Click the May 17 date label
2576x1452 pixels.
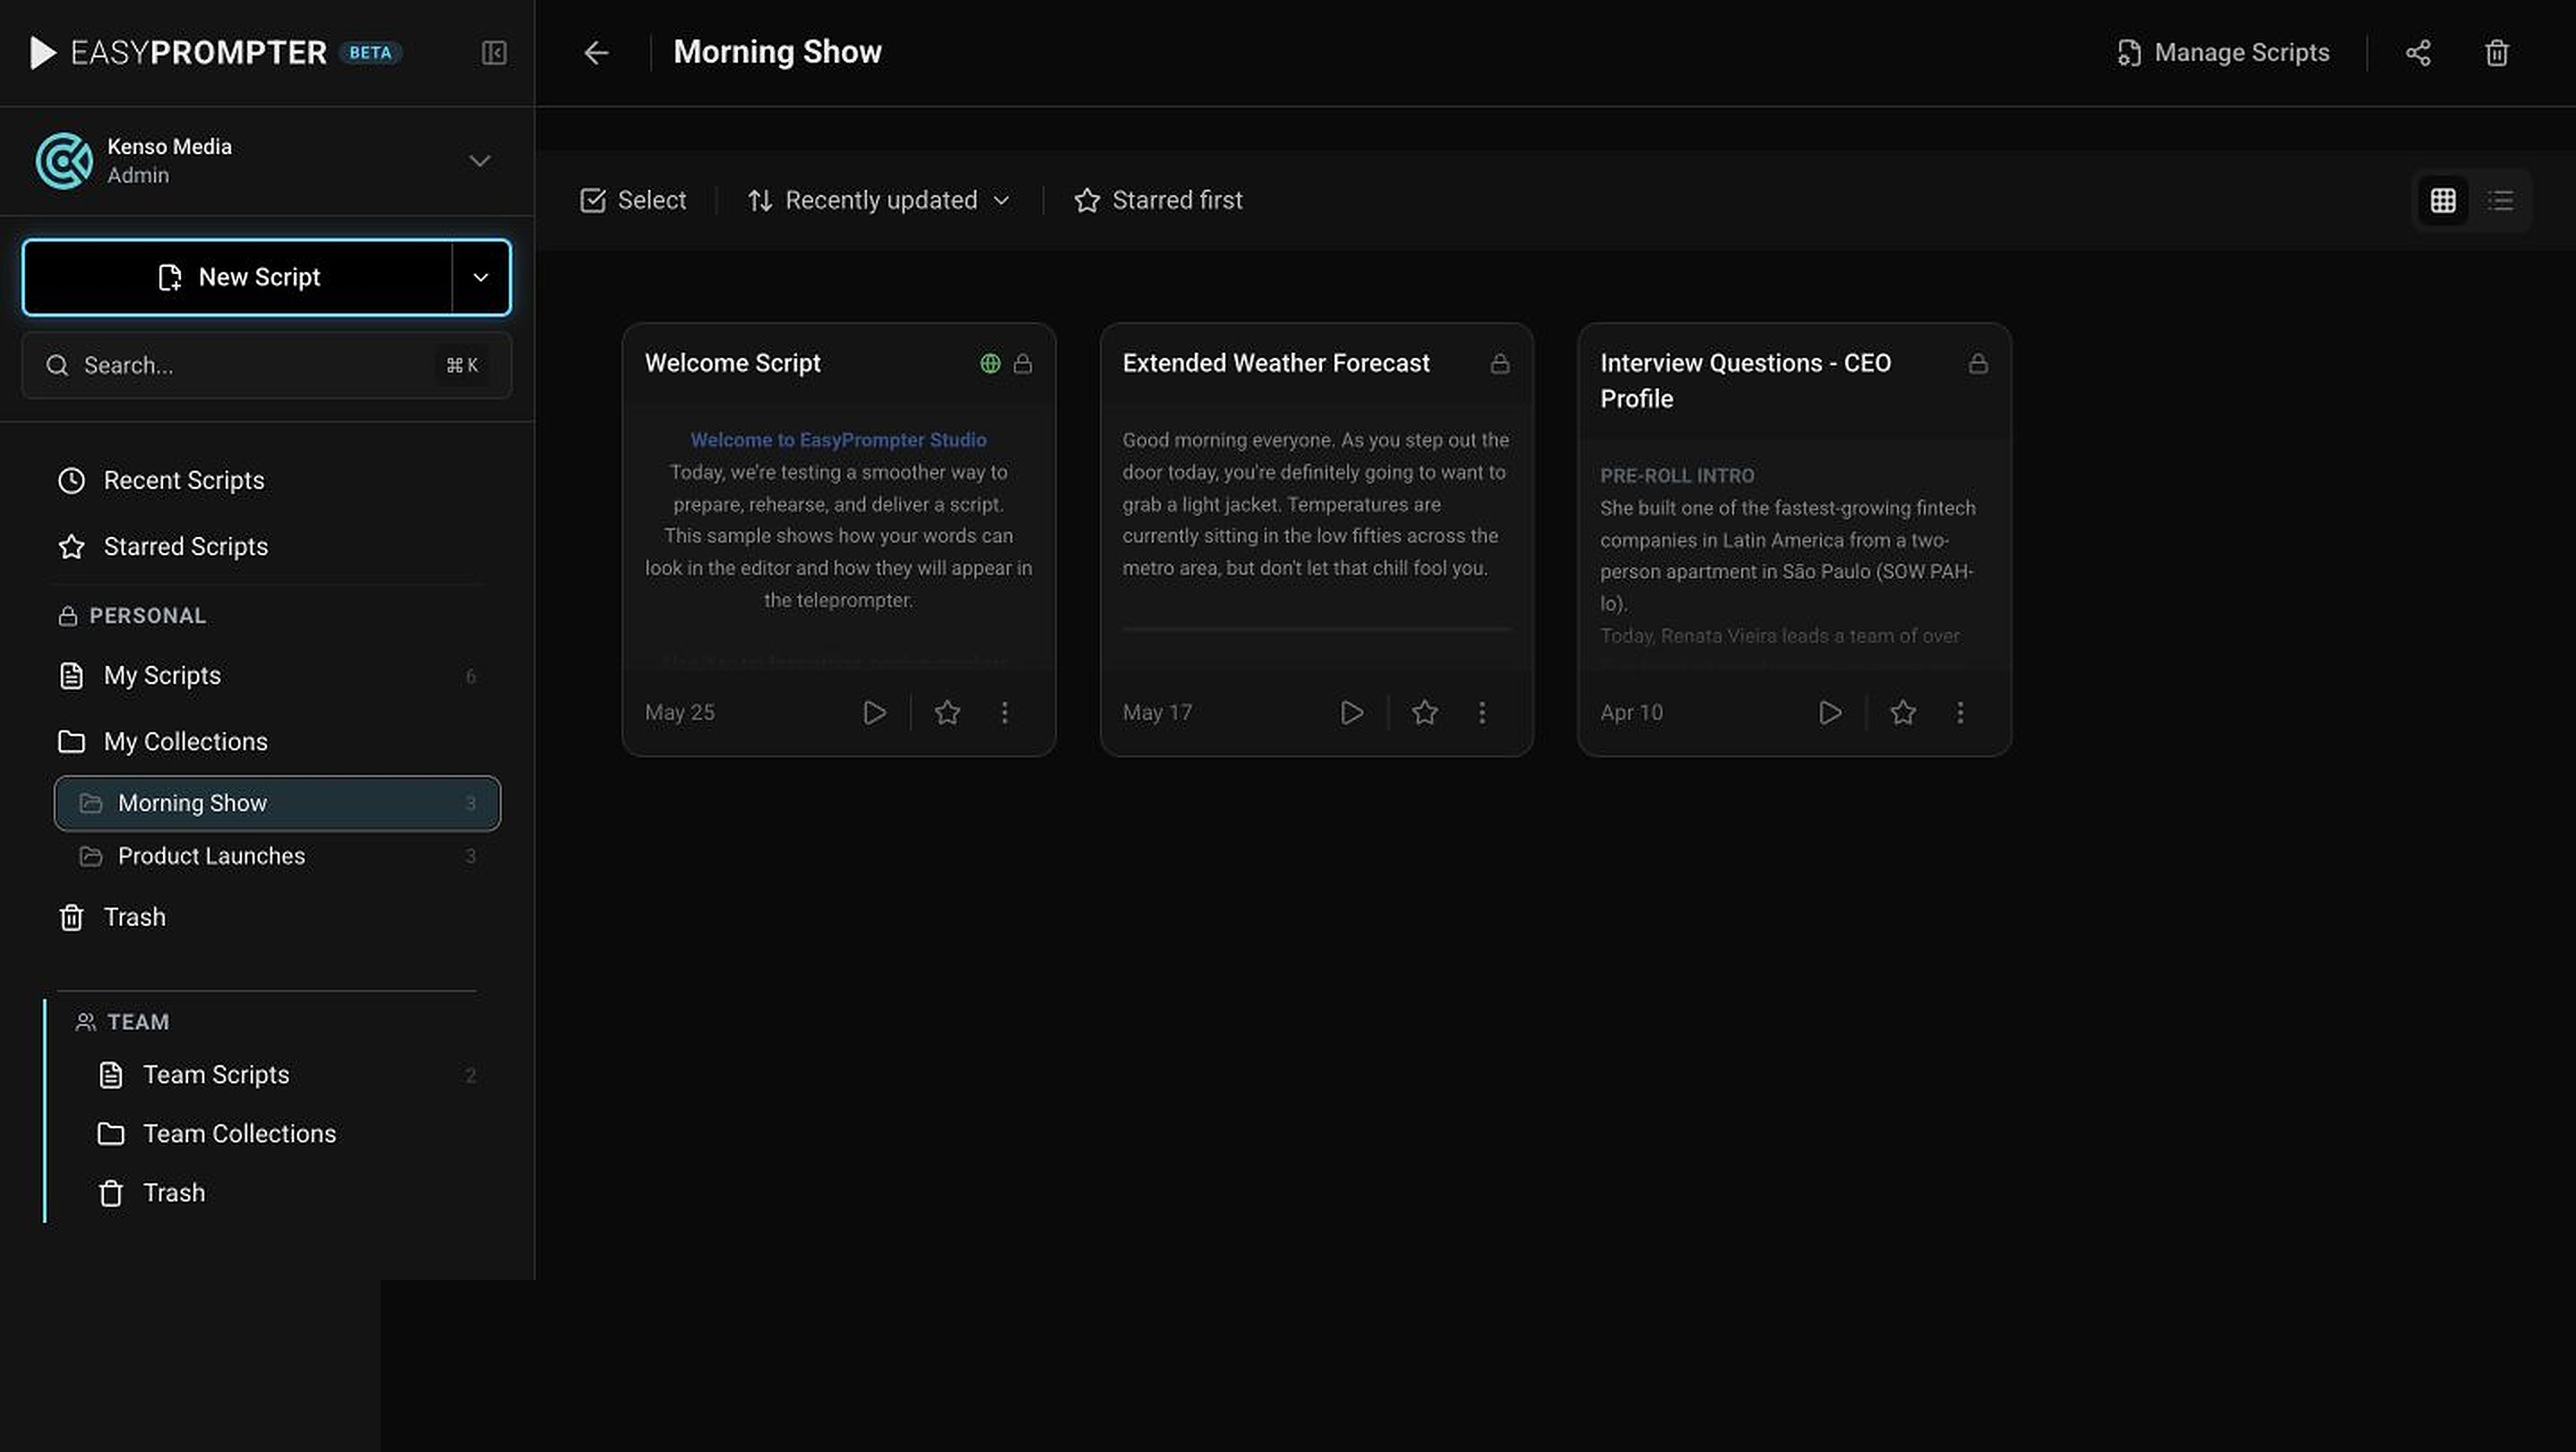[x=1157, y=713]
